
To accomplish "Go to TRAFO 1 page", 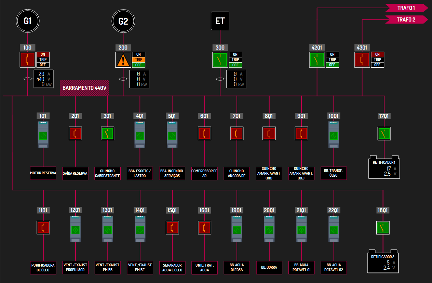I will click(x=406, y=8).
